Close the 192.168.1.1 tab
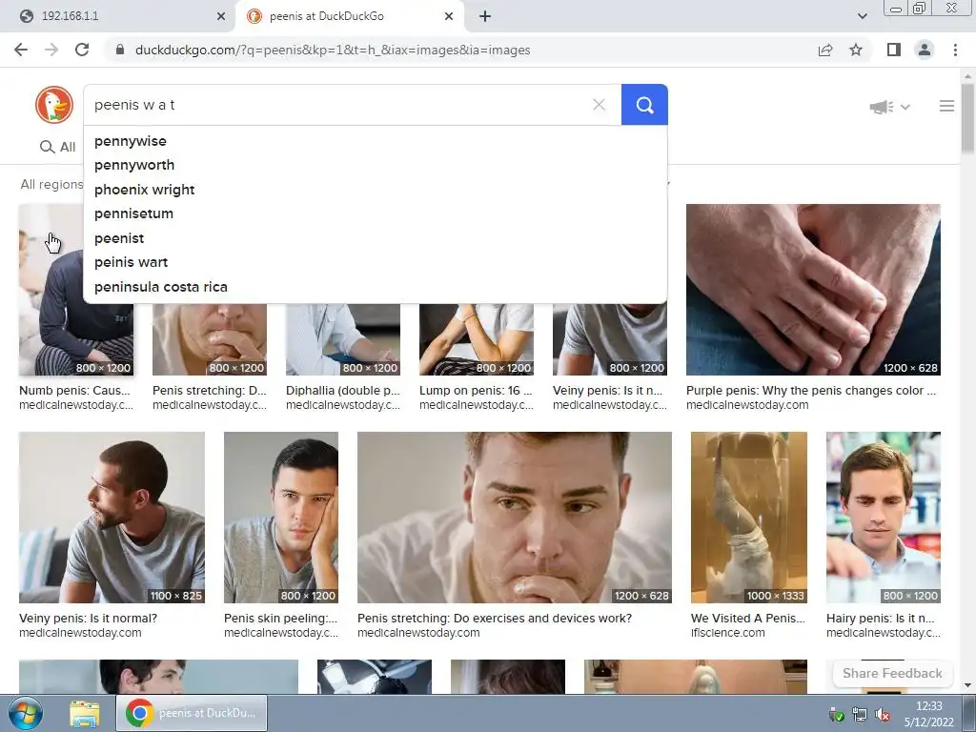 point(221,16)
